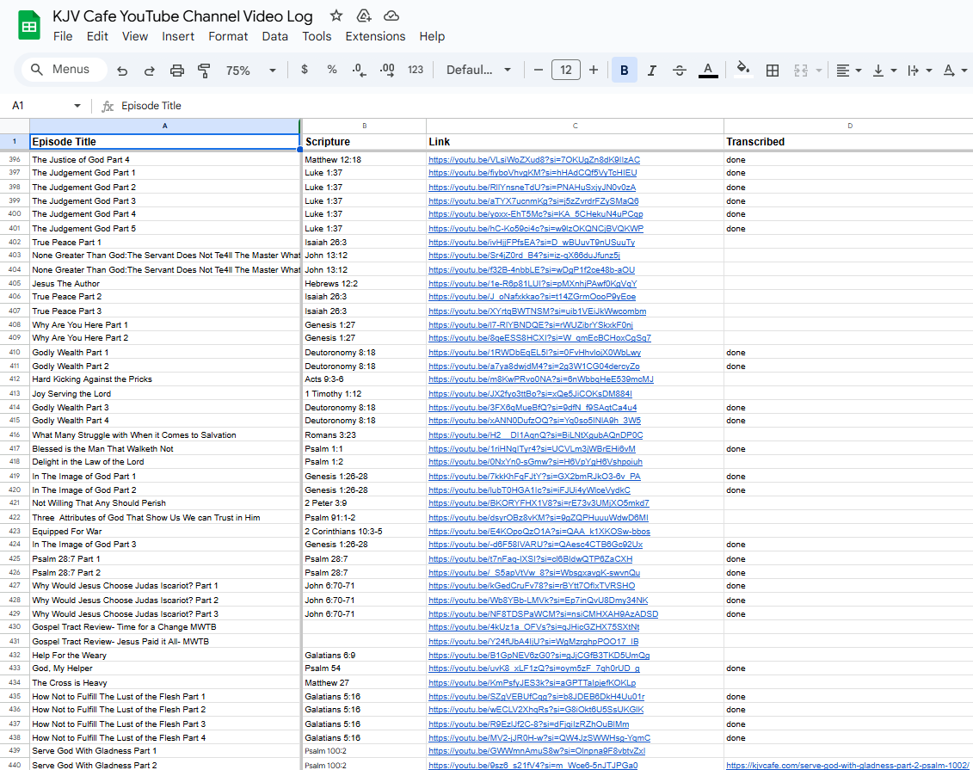The image size is (973, 770).
Task: Select the Scripture header cell
Action: pyautogui.click(x=364, y=141)
